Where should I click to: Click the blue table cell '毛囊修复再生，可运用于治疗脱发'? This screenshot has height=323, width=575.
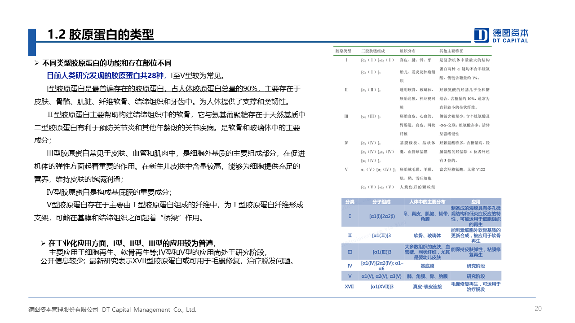476,287
